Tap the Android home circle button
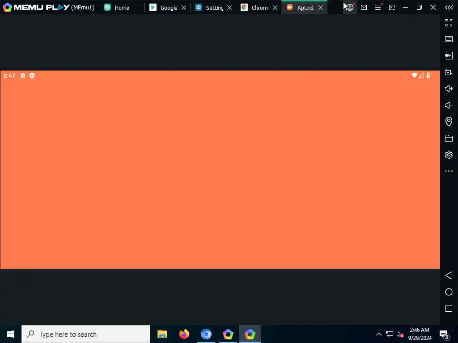Viewport: 458px width, 343px height. coord(449,292)
